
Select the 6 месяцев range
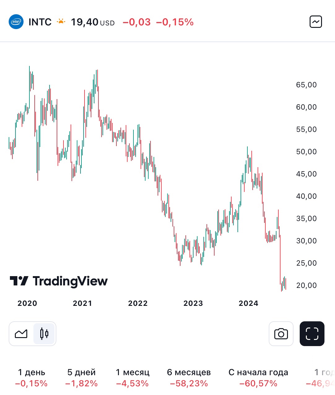point(189,378)
